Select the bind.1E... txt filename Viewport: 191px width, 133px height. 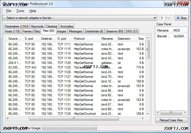point(107,81)
